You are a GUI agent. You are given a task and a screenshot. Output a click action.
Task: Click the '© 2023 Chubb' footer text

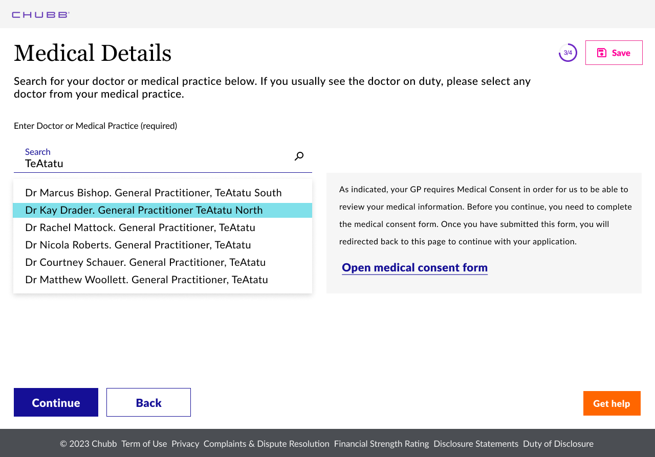point(89,444)
